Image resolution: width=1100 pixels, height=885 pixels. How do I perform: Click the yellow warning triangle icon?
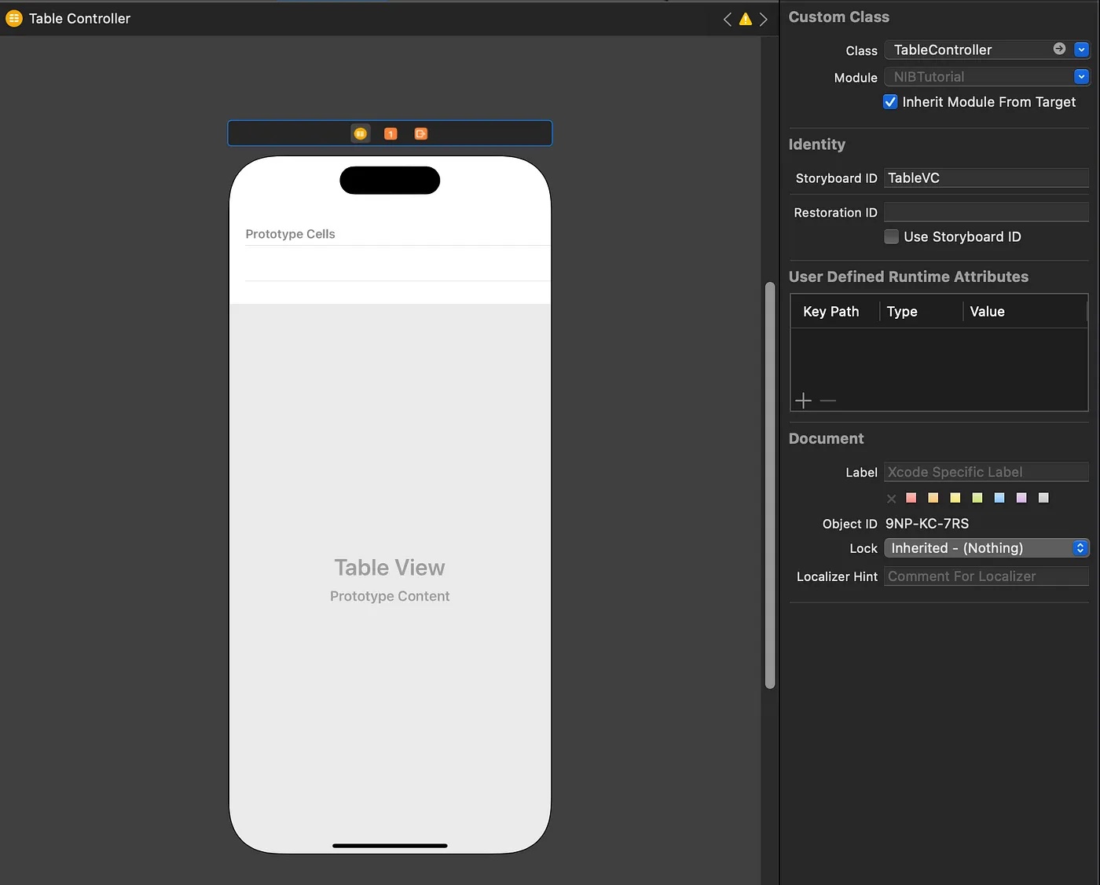click(746, 19)
